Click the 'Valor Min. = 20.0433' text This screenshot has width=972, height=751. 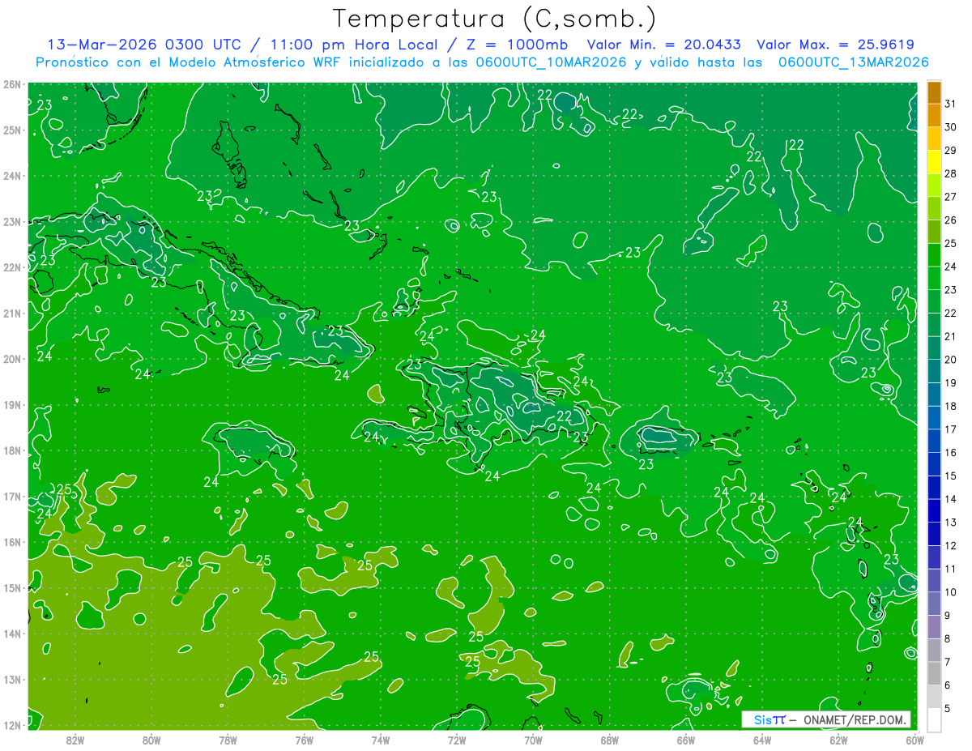(x=663, y=45)
